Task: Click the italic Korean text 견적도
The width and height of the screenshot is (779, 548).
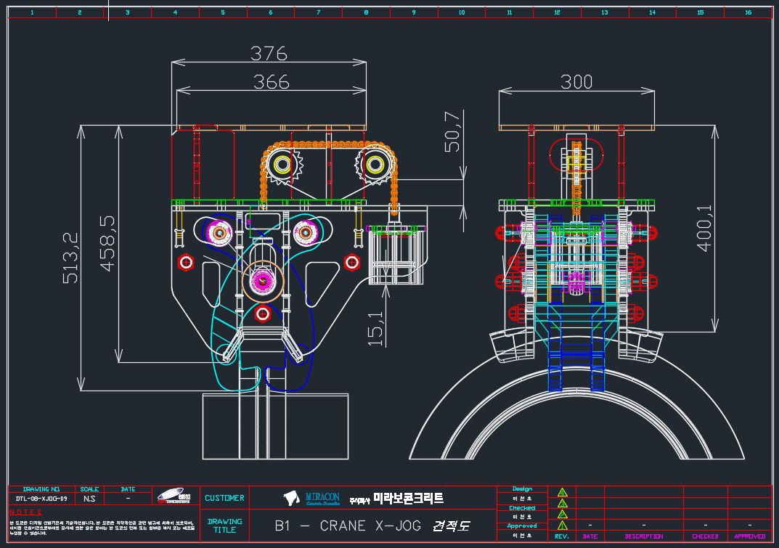Action: pos(451,525)
